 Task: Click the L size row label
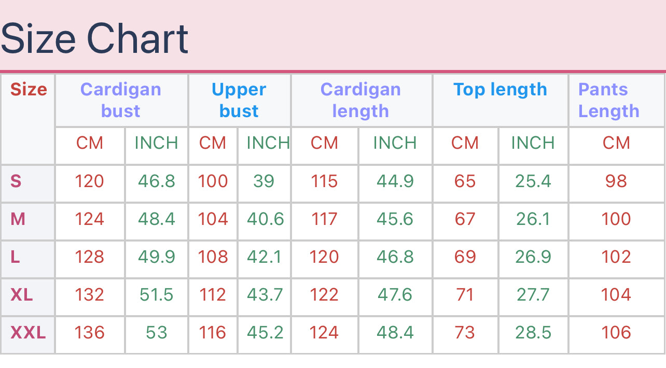[x=16, y=257]
